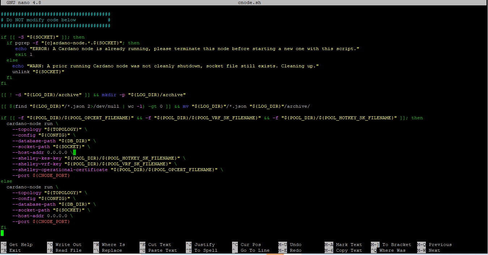Screen dimensions: 488x255
Task: Click the 'Do NOT modify code below' comment
Action: 56,20
